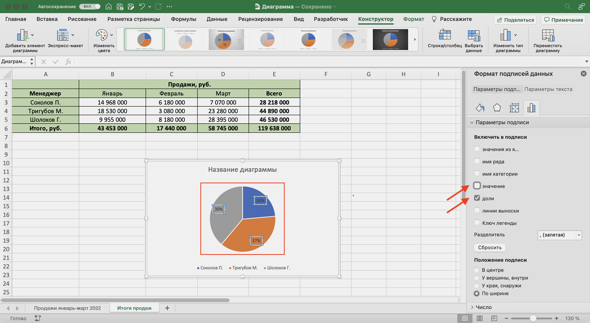Viewport: 590px width, 323px height.
Task: Click the Select Data icon
Action: tap(474, 36)
